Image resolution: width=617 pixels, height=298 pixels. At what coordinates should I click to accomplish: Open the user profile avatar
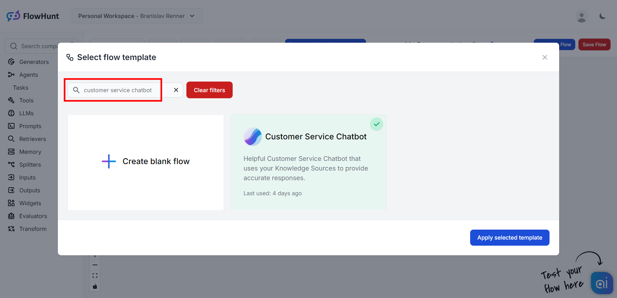pyautogui.click(x=581, y=16)
